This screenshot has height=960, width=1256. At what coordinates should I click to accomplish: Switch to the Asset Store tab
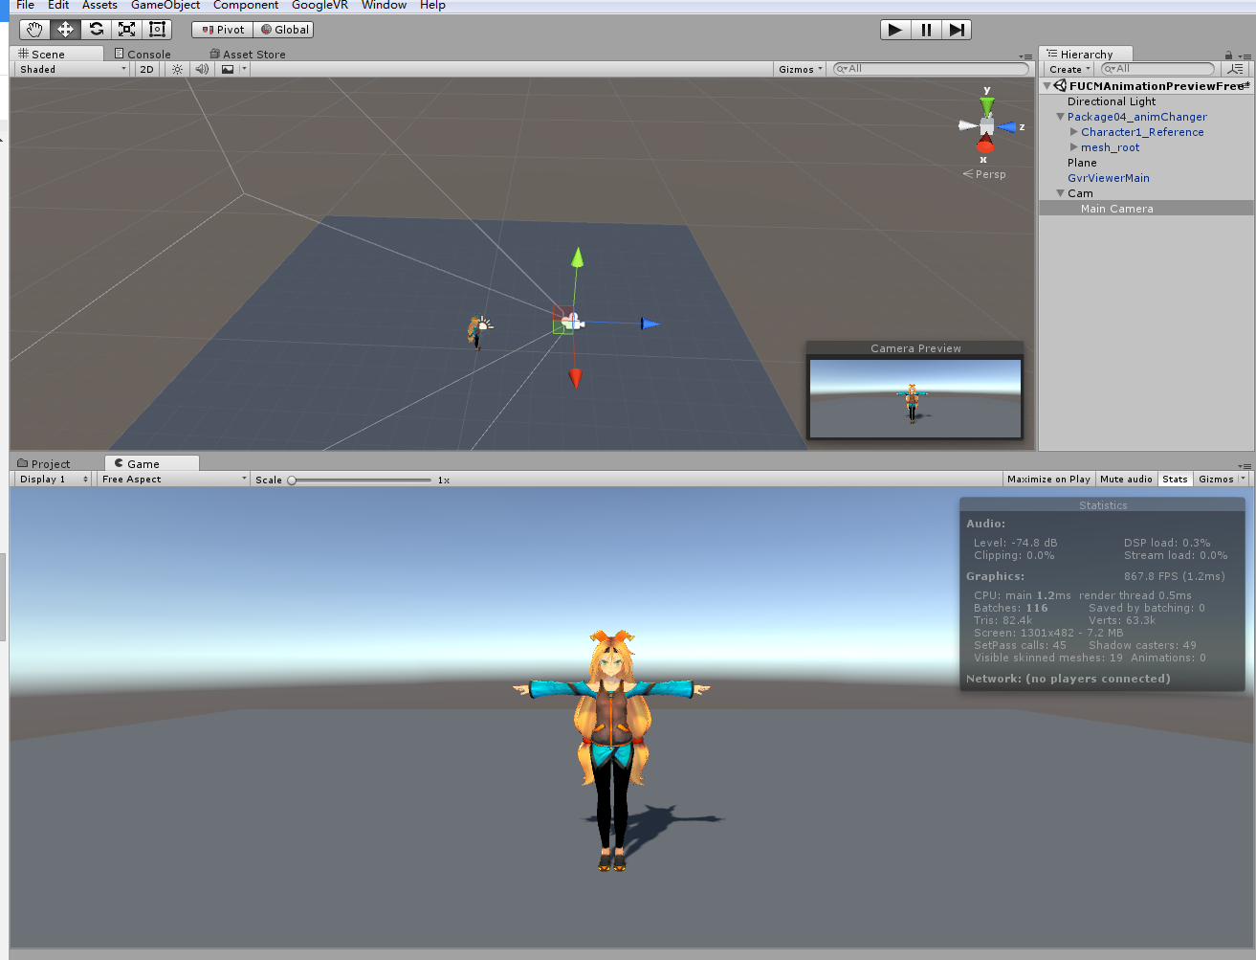248,55
